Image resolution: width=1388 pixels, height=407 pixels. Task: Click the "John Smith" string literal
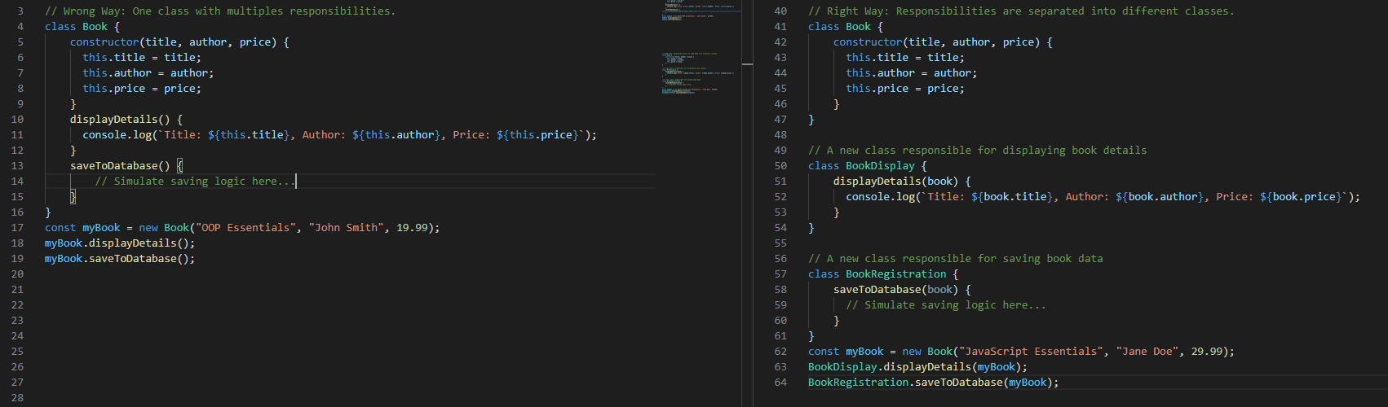click(346, 228)
